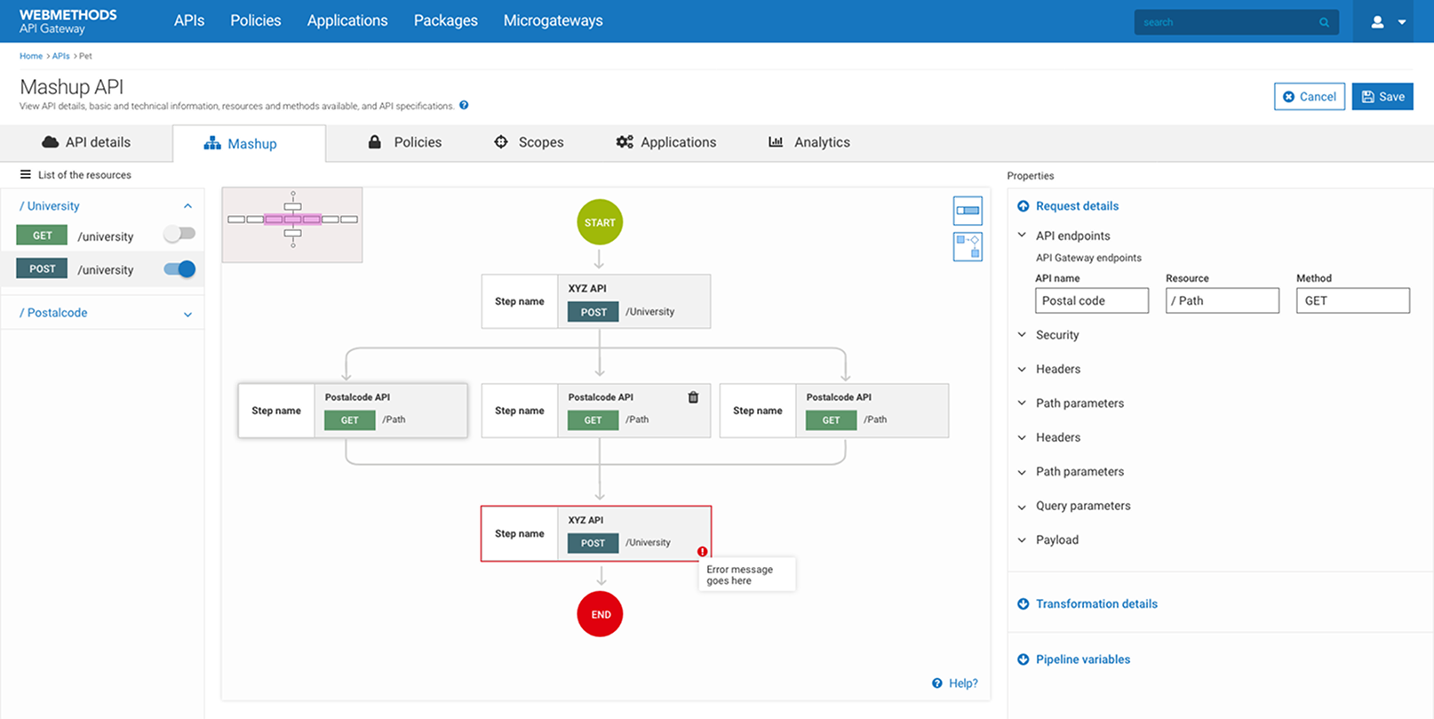The image size is (1434, 719).
Task: Expand the Postalcode resource group
Action: 187,314
